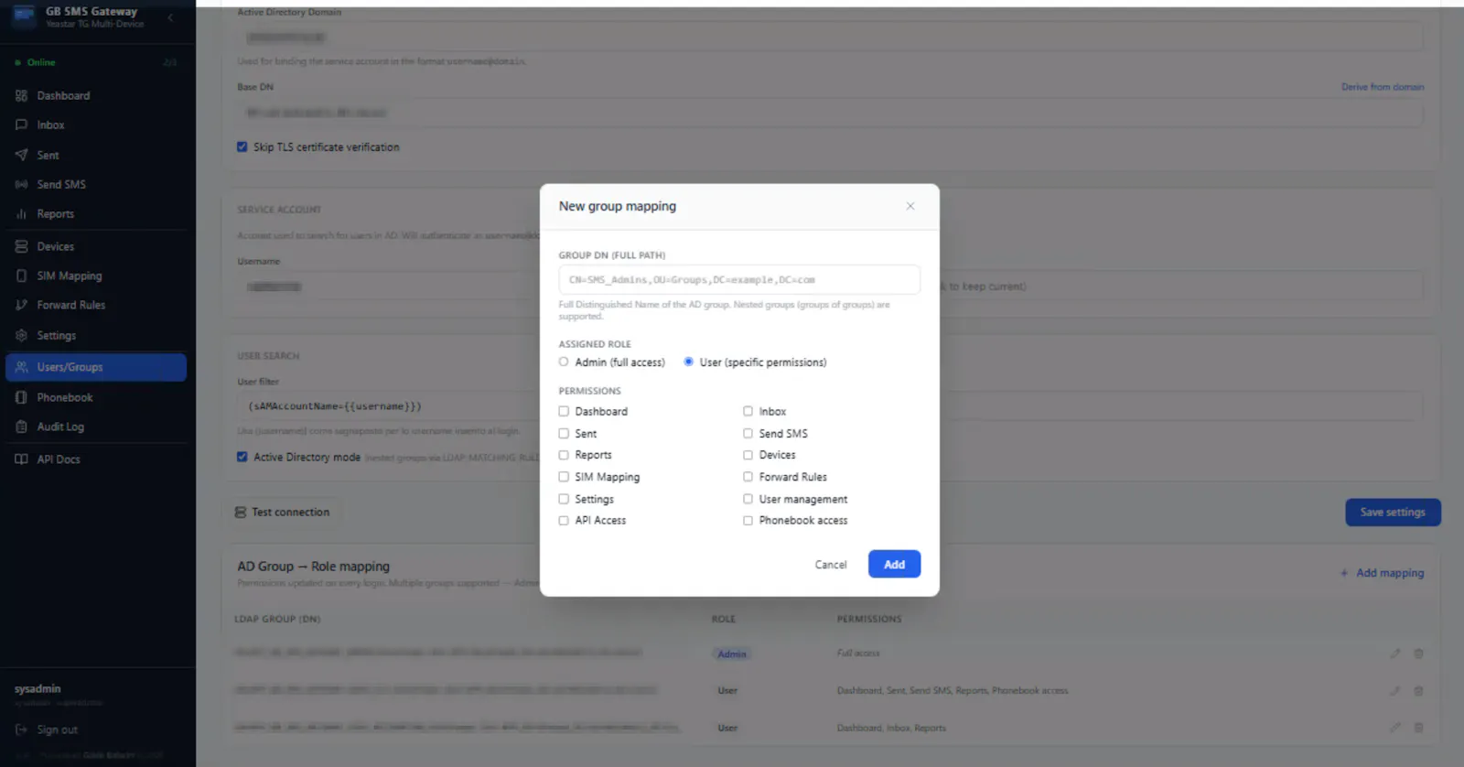Check the Inbox permission box
This screenshot has height=767, width=1464.
pos(748,412)
